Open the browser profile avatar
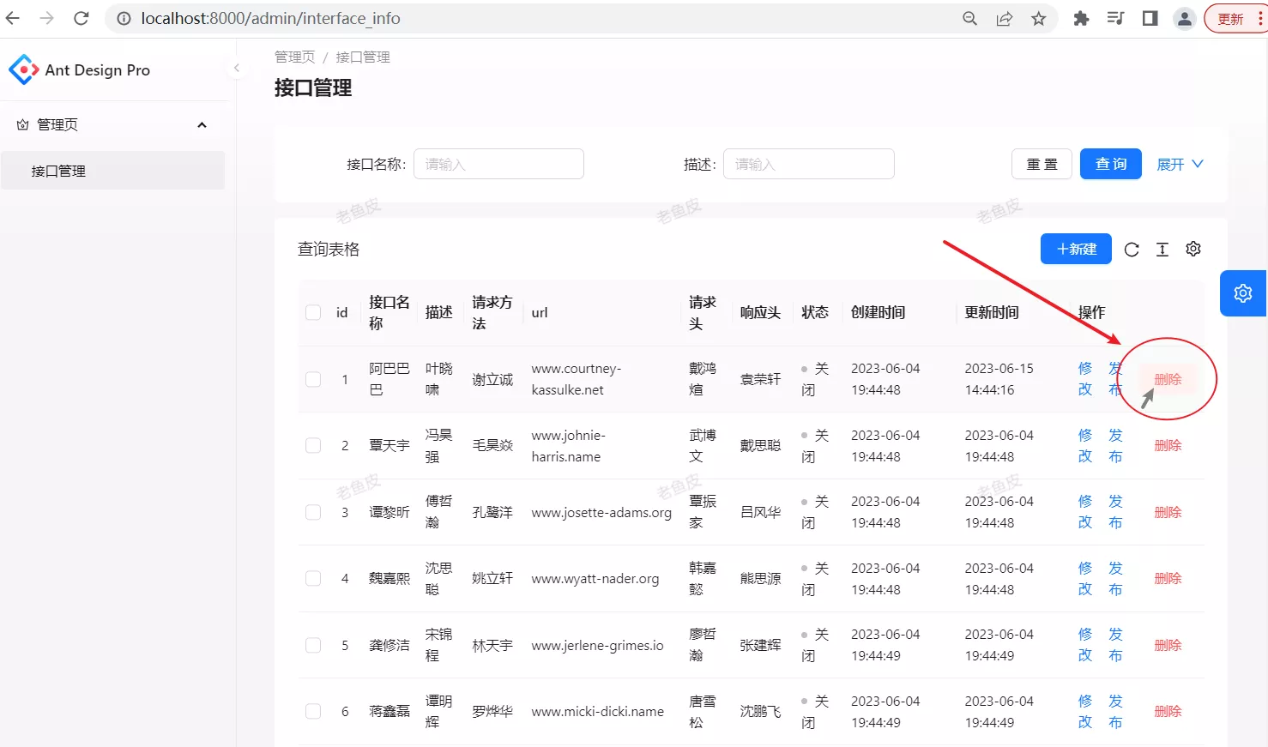 pyautogui.click(x=1185, y=18)
